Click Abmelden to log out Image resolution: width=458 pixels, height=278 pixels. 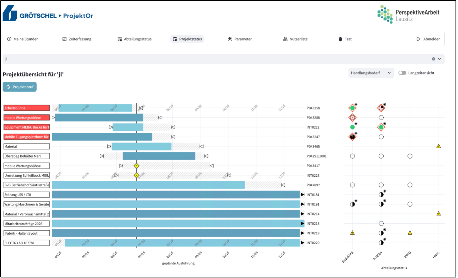tap(429, 39)
